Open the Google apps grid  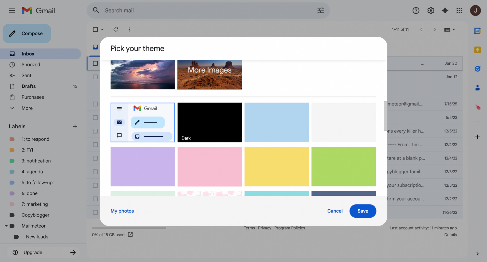click(x=459, y=10)
